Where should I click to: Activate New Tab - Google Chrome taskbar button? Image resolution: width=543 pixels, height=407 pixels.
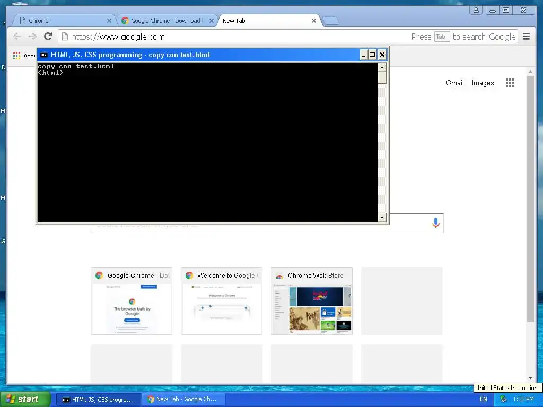point(183,400)
